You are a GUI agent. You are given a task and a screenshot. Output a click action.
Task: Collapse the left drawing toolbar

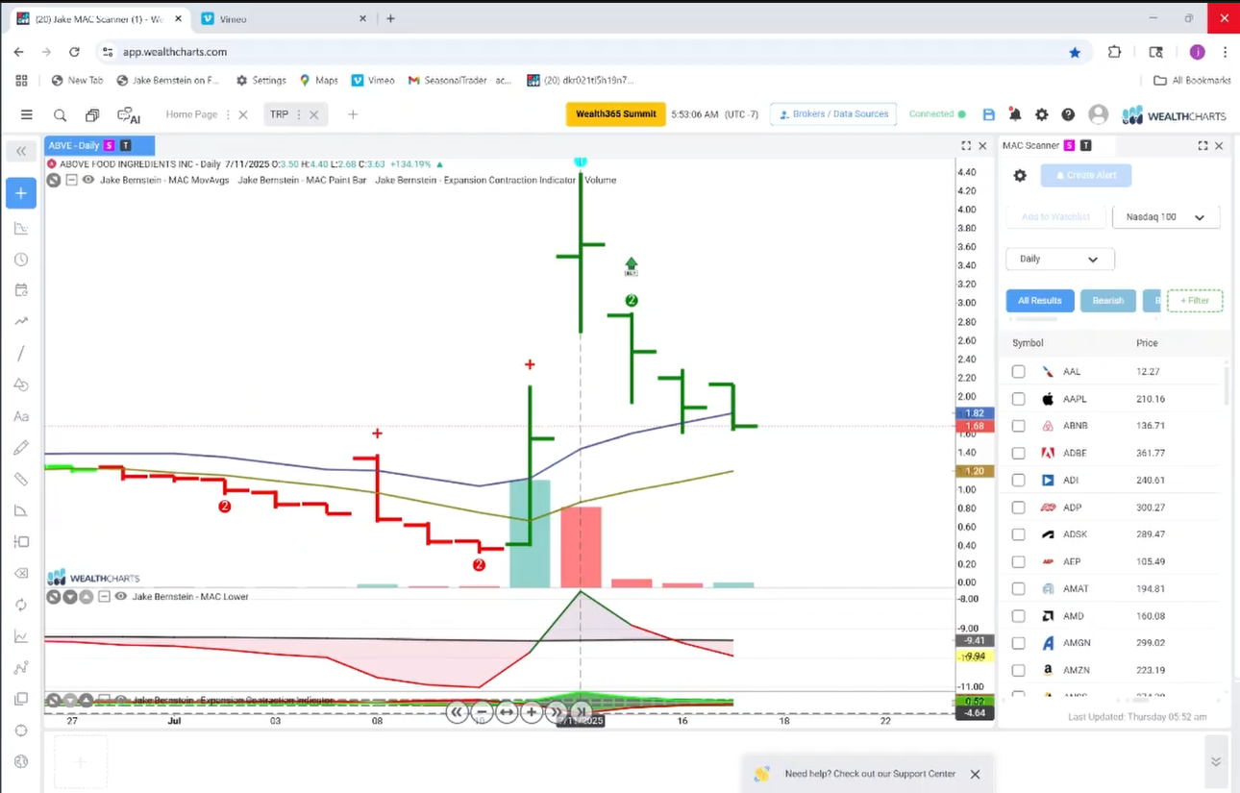21,151
